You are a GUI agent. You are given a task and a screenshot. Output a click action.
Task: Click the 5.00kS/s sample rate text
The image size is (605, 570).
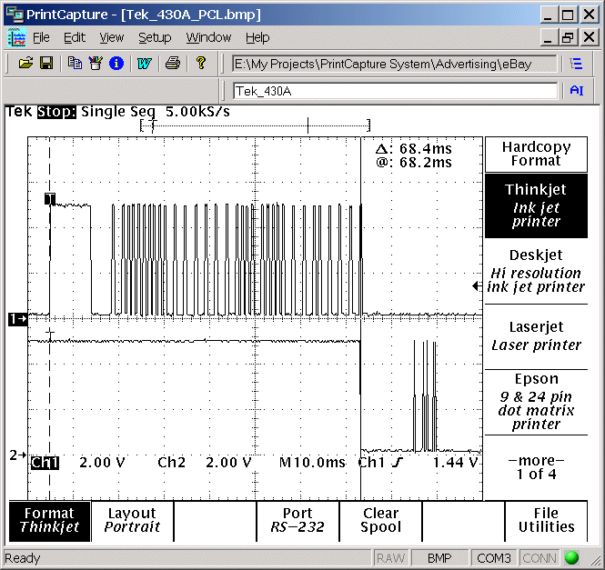(x=197, y=112)
